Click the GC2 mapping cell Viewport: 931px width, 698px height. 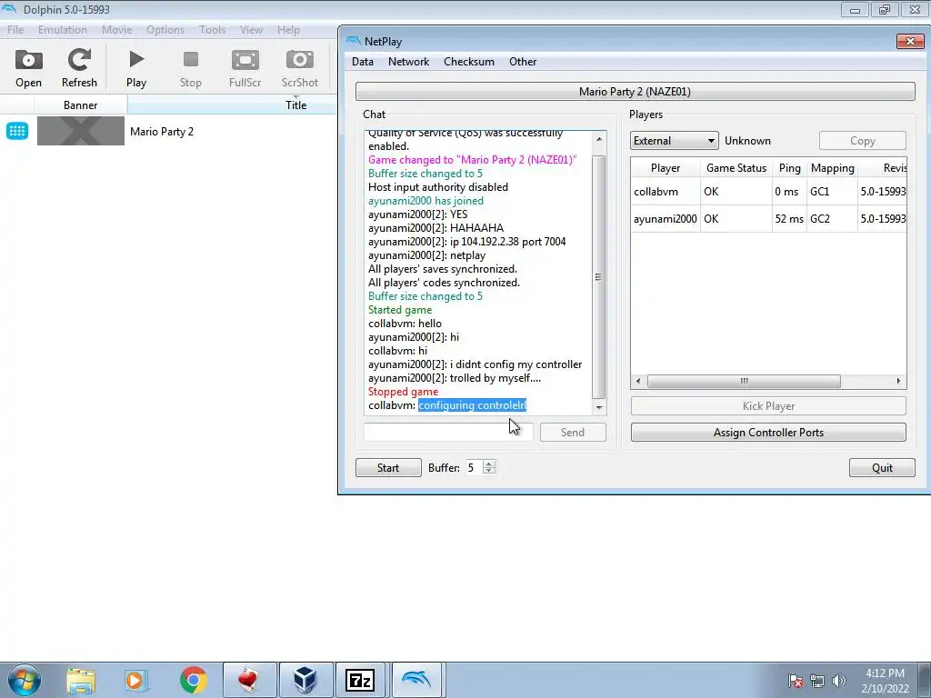832,219
